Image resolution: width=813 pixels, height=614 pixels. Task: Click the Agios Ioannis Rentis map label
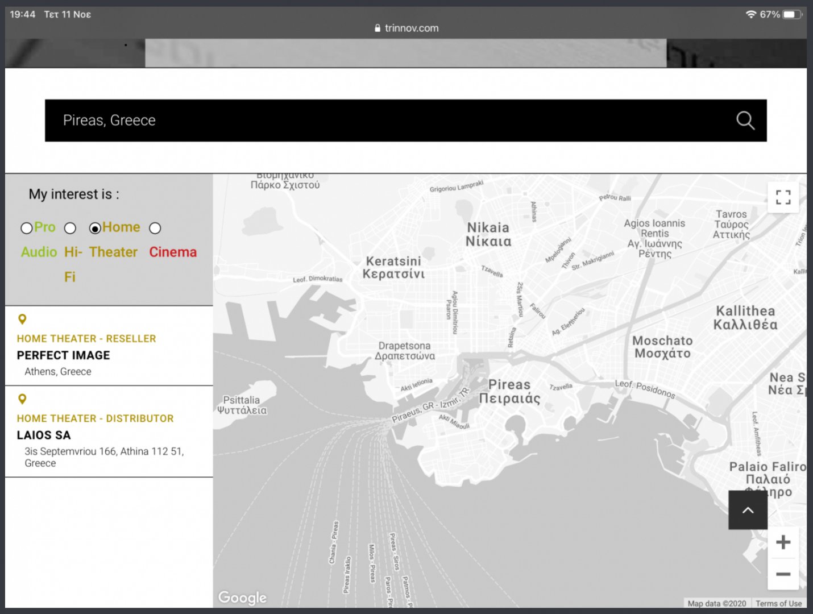pos(655,239)
